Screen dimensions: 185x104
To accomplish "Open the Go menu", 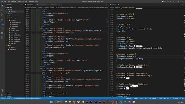I will coord(23,1).
